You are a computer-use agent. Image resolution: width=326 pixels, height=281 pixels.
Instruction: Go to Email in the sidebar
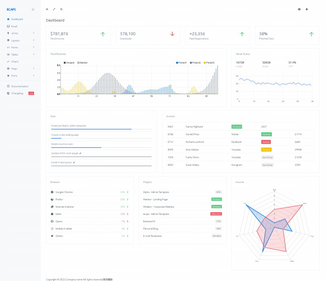(14, 26)
